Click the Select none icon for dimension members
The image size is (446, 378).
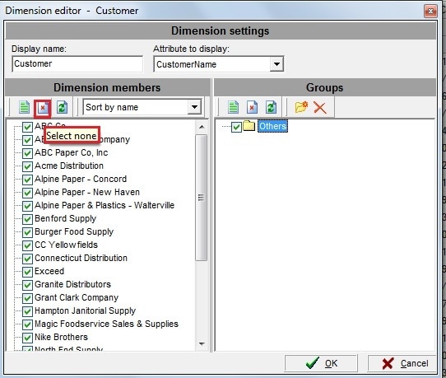point(43,108)
